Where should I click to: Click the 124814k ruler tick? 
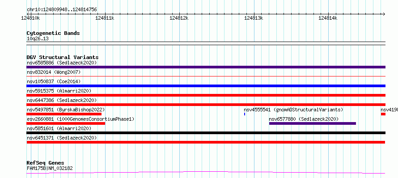coord(328,18)
